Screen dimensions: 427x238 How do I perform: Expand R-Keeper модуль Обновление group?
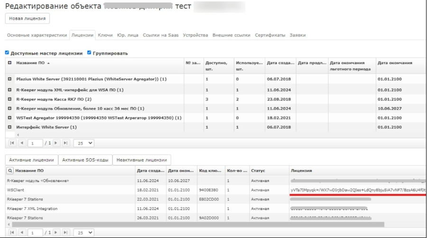tap(9, 108)
